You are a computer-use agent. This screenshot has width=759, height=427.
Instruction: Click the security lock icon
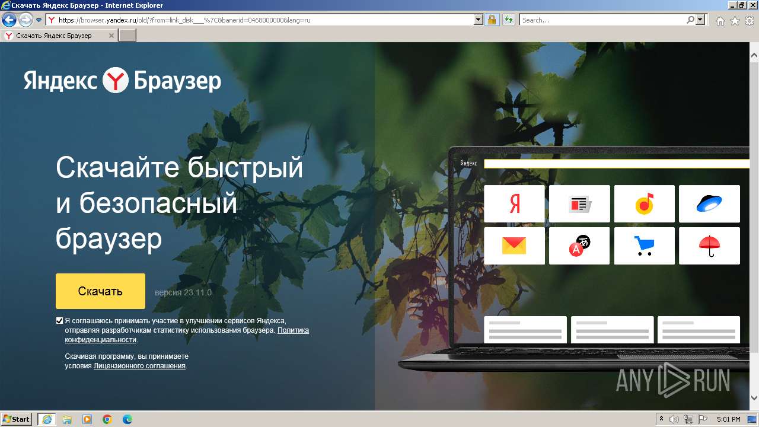tap(492, 20)
